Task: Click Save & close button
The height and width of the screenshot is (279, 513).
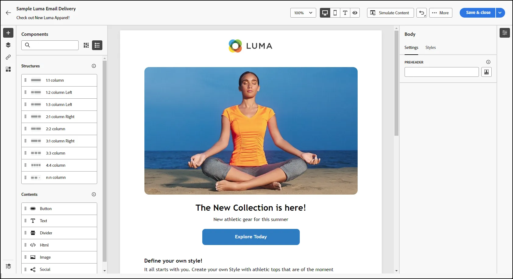Action: (x=478, y=13)
